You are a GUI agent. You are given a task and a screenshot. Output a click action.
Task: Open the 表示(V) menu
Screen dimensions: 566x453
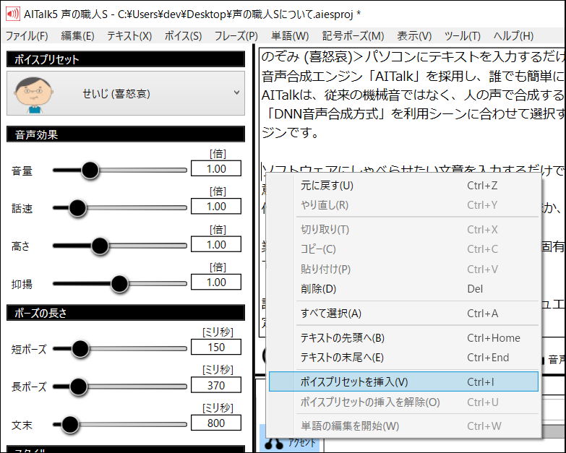pos(414,35)
